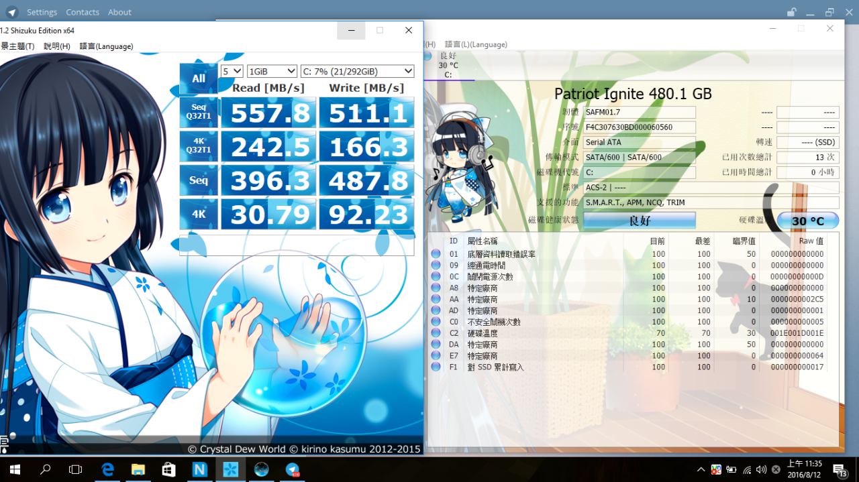Open the blue N app on taskbar
The width and height of the screenshot is (859, 482).
(199, 469)
